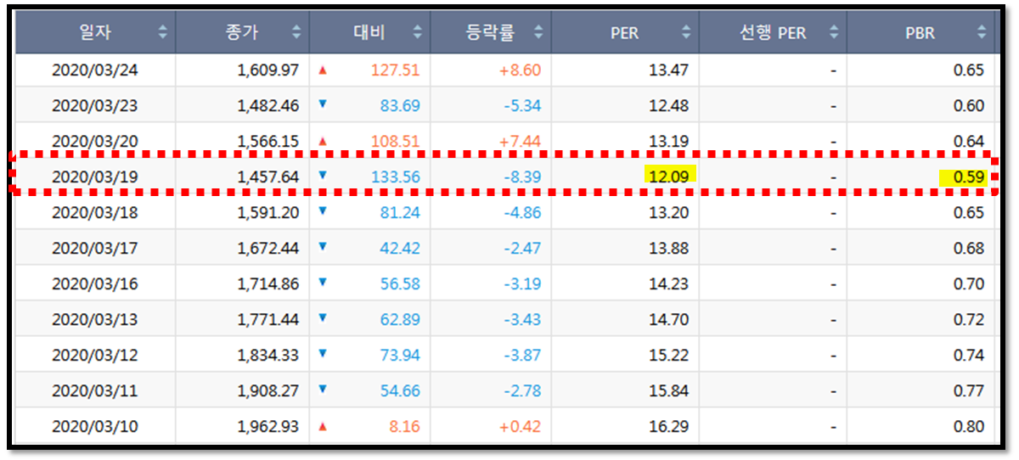Screen dimensions: 1019x460
Task: Click the up triangle next to 108.51
Action: point(322,141)
